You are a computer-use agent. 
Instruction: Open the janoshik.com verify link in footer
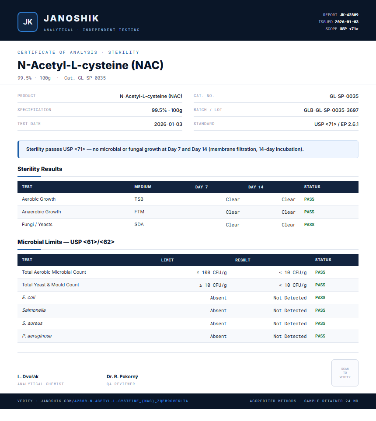115,401
